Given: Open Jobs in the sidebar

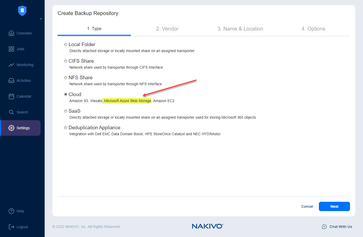Looking at the screenshot, I should coord(21,49).
